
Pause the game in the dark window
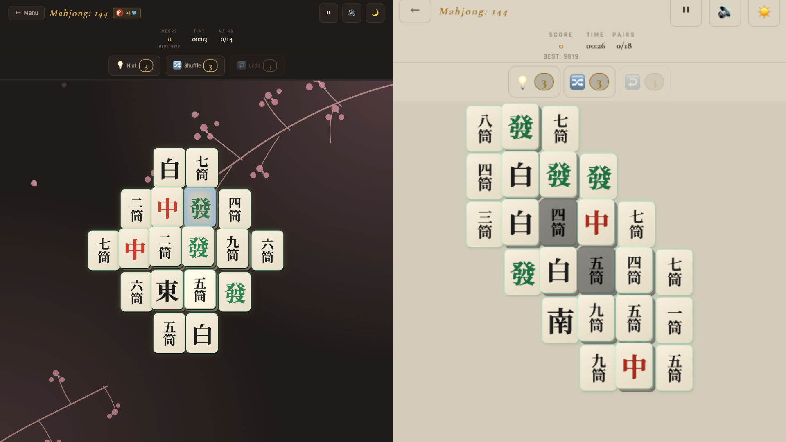tap(328, 13)
